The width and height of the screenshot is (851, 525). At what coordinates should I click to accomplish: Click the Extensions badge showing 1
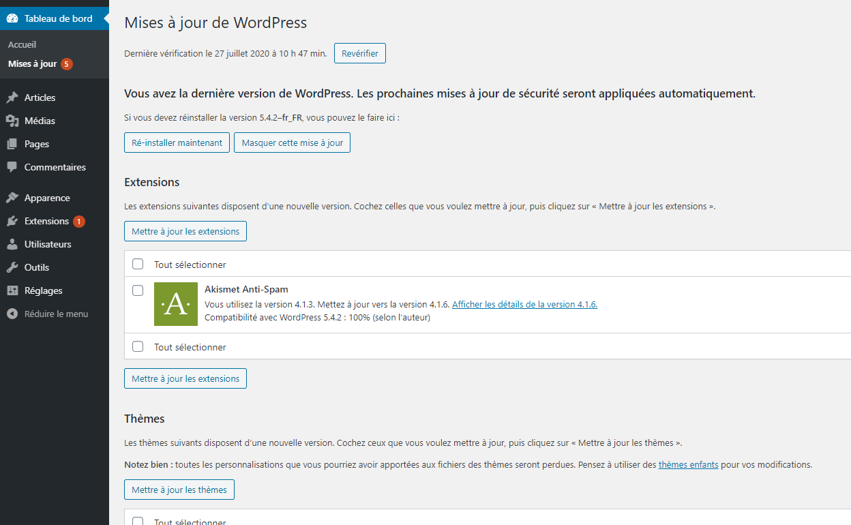[x=79, y=222]
